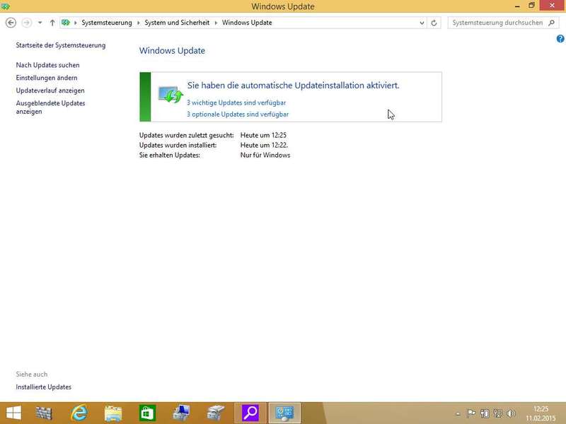
Task: Open the network tray icon
Action: 498,413
